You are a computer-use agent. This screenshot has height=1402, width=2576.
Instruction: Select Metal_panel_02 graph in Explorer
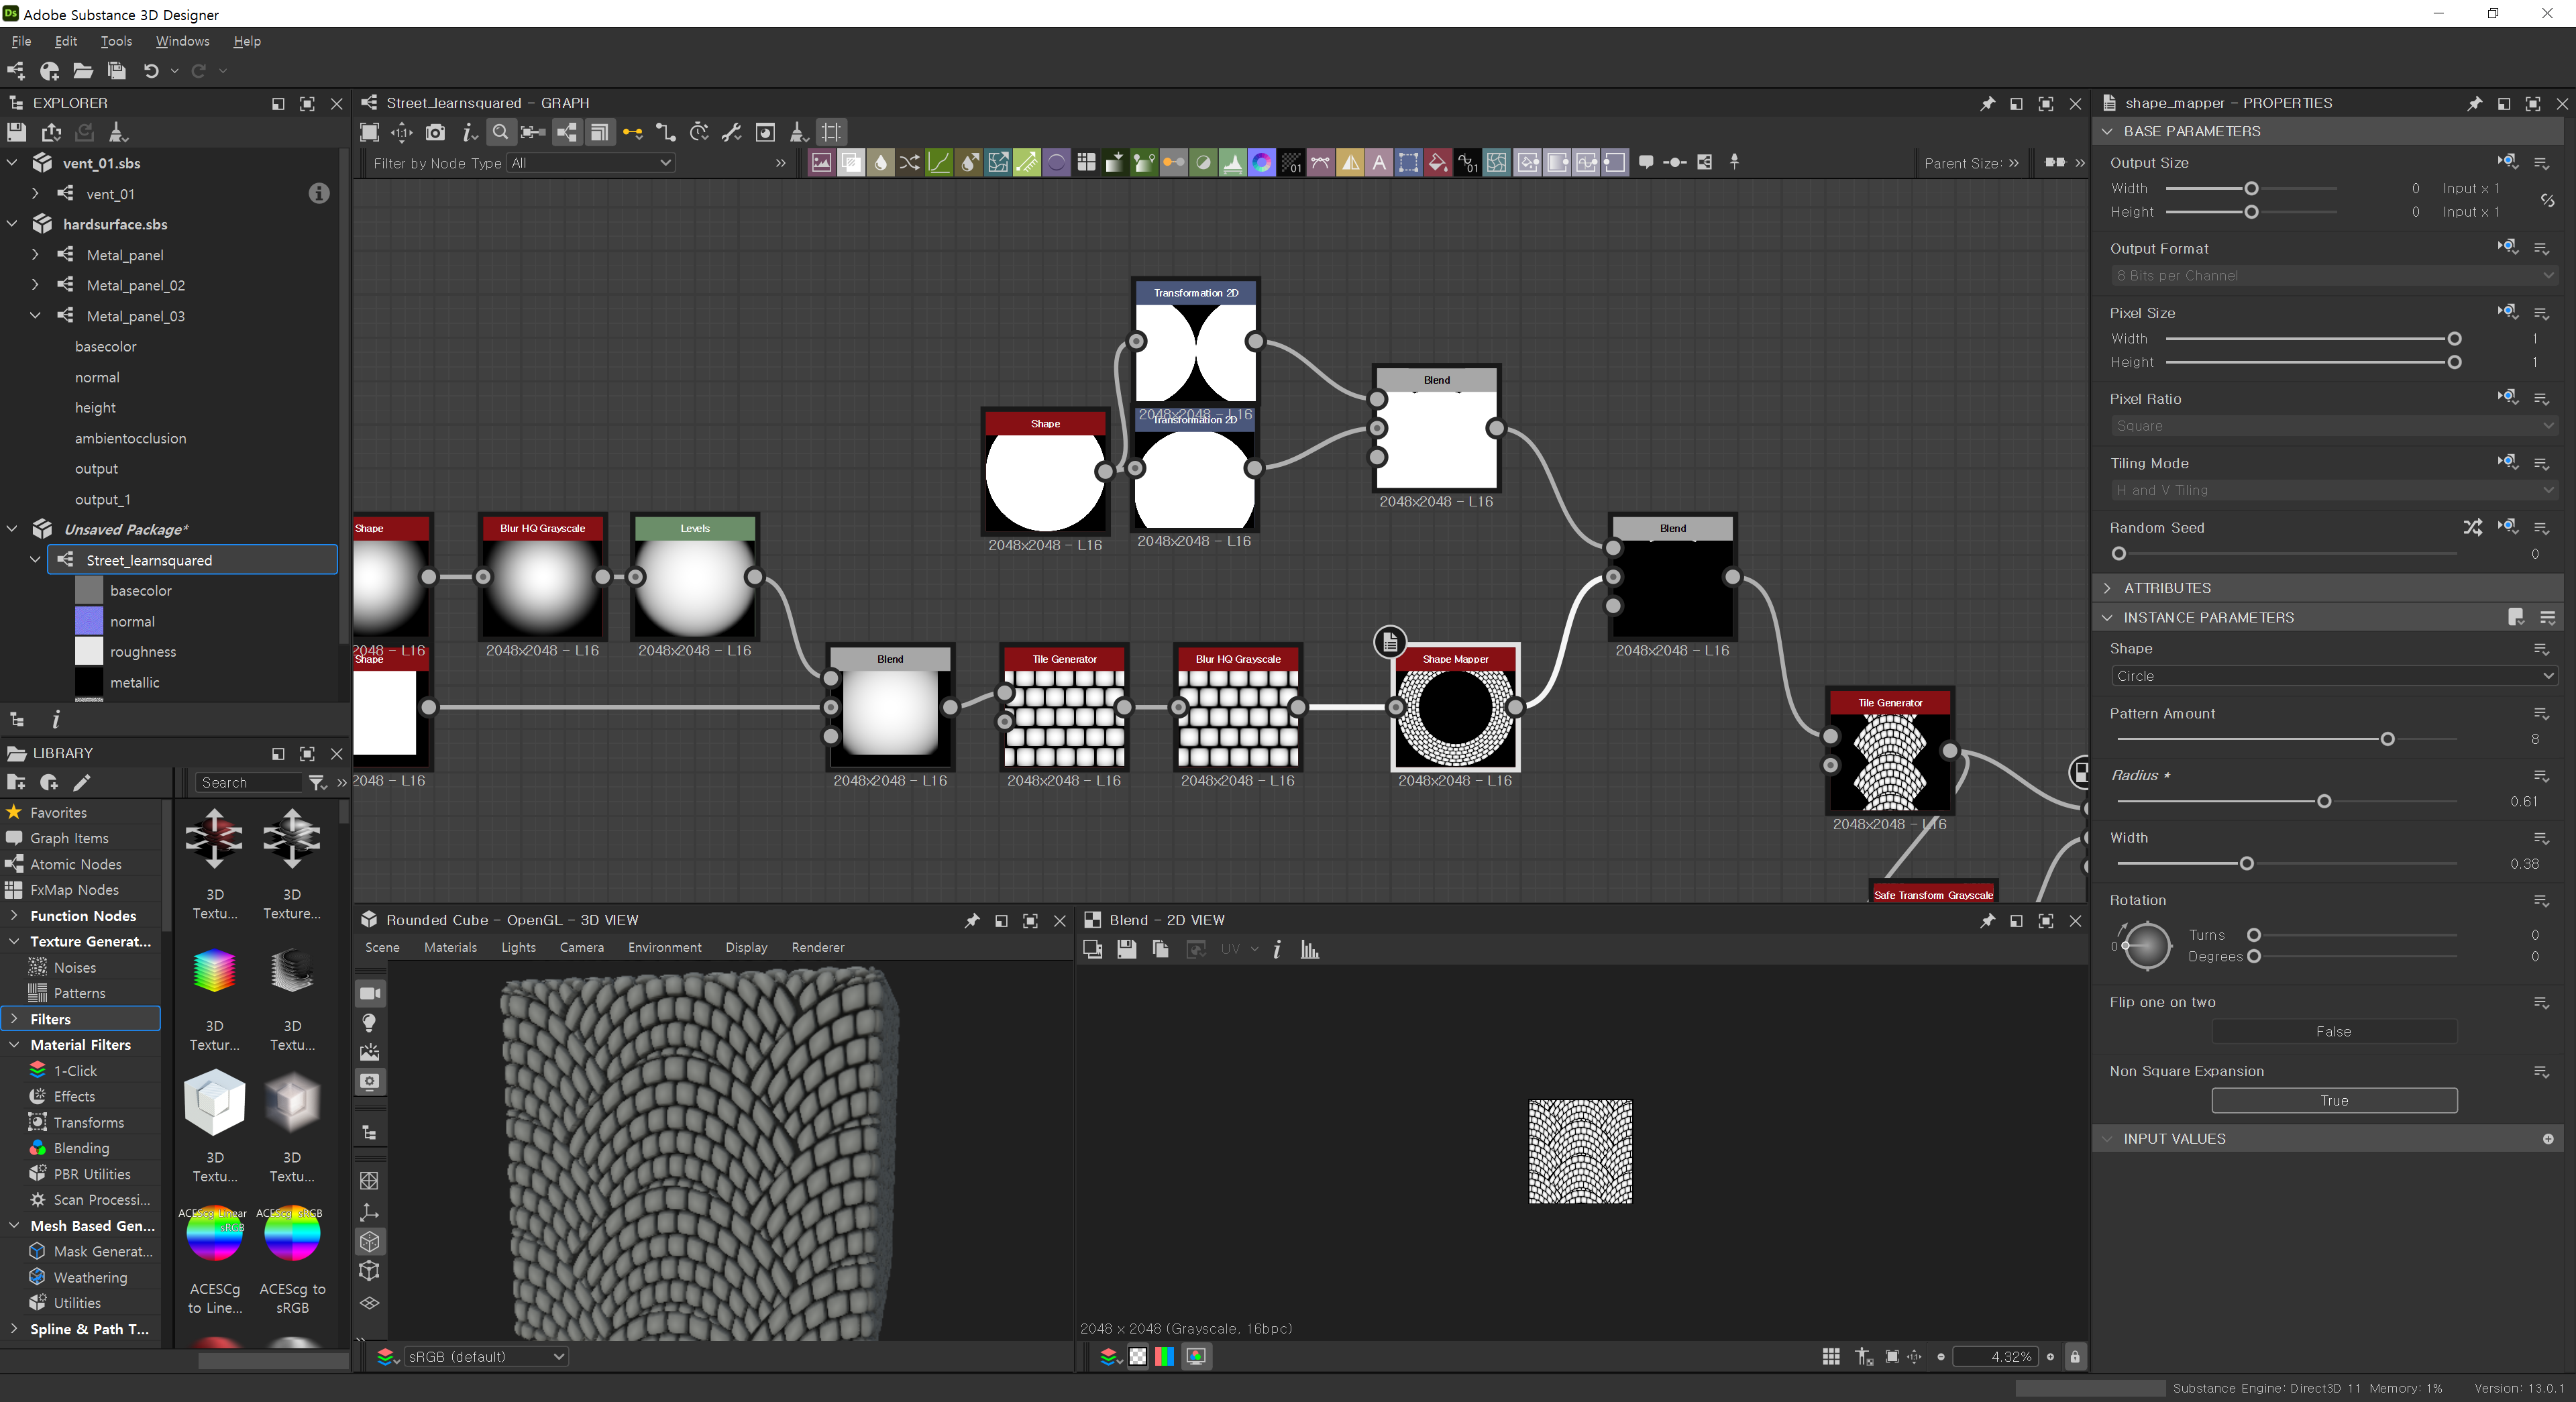coord(135,285)
